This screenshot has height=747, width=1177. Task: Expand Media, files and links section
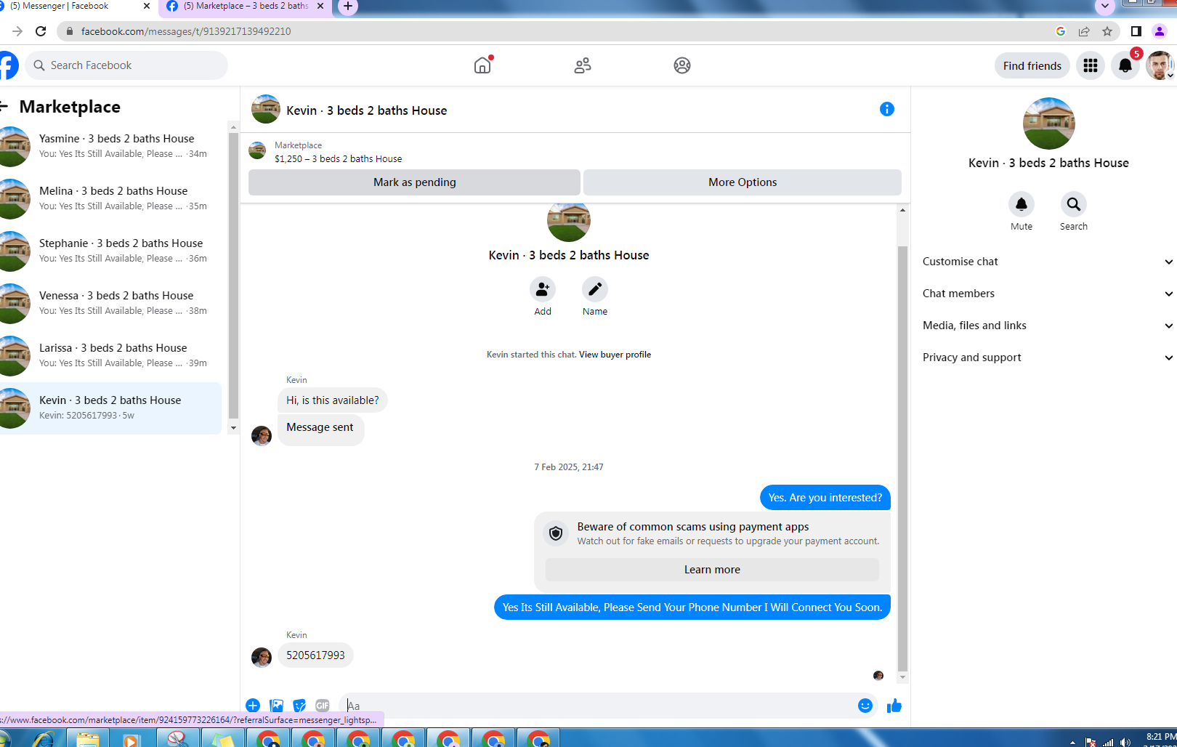(x=1048, y=326)
